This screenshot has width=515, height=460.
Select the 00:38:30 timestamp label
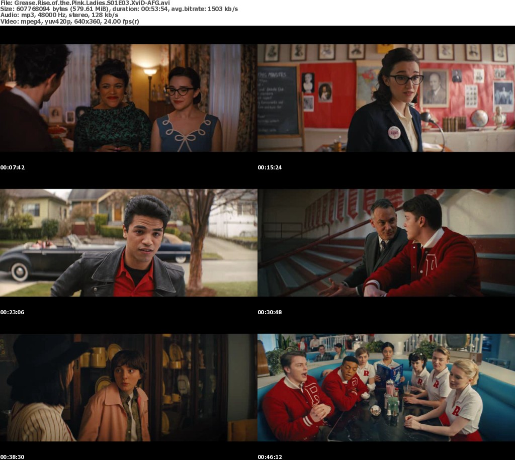pyautogui.click(x=13, y=456)
